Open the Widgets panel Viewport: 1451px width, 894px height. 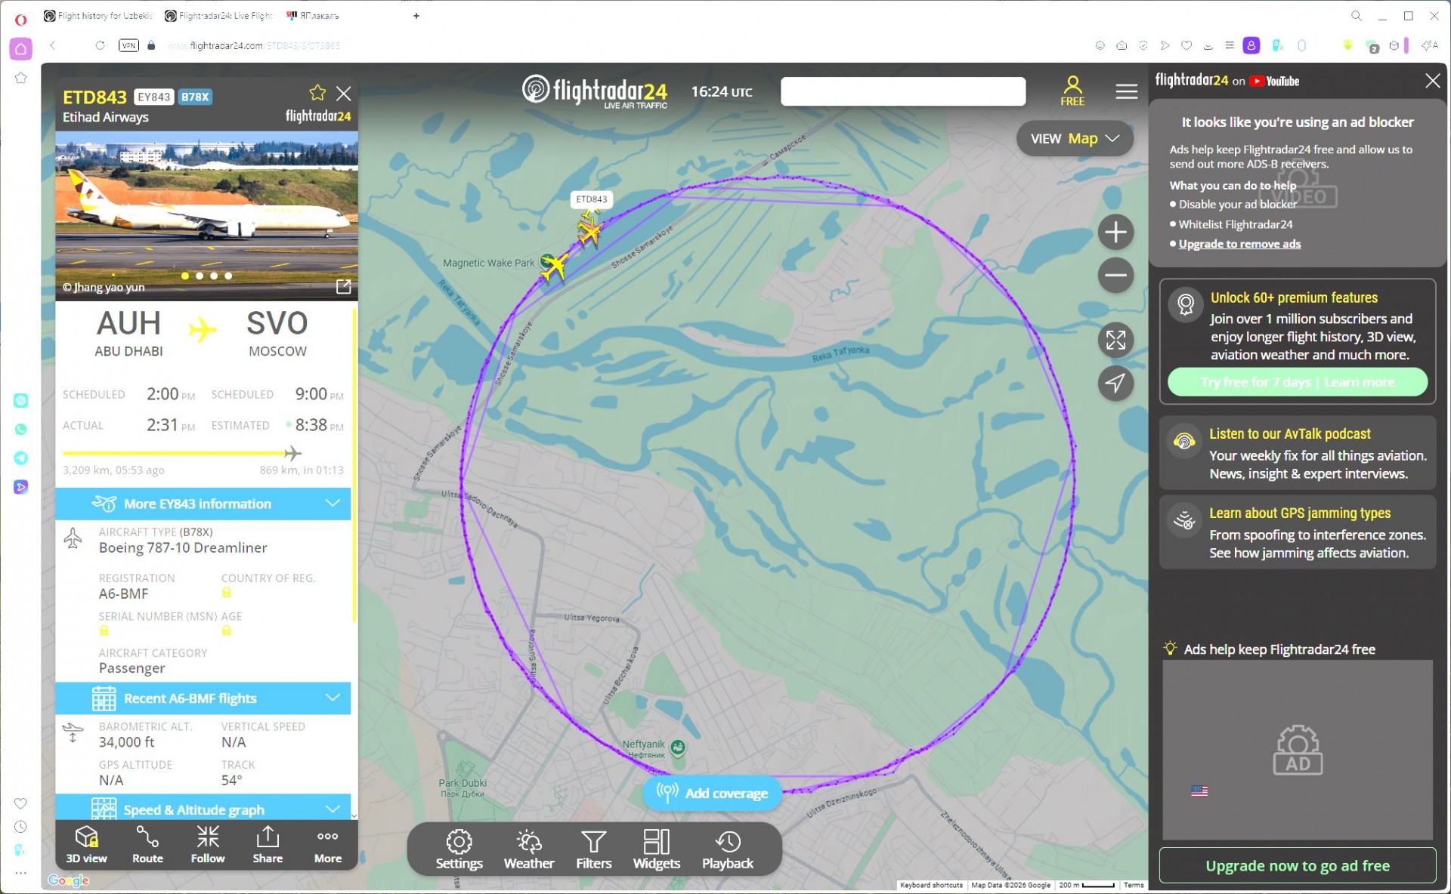[x=657, y=849]
